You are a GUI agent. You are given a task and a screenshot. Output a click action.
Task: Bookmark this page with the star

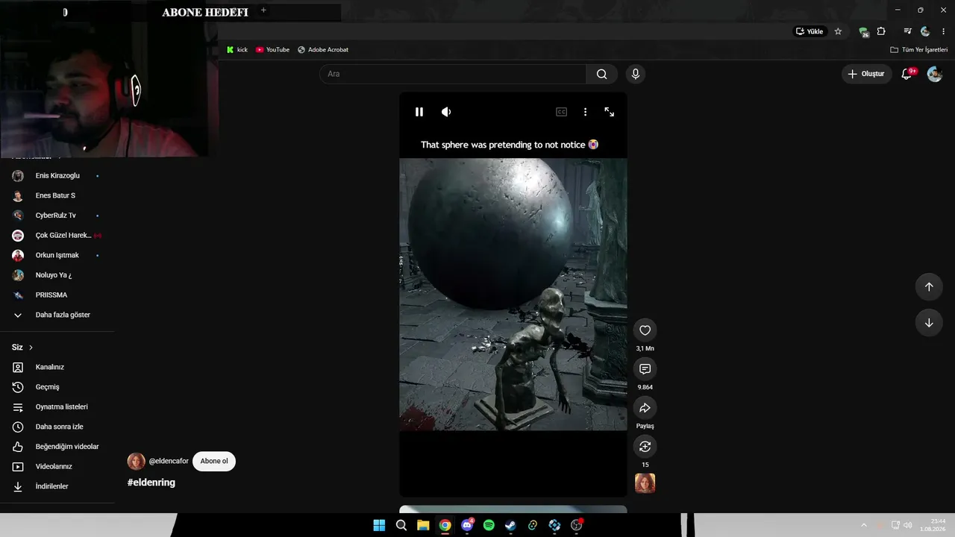click(838, 31)
